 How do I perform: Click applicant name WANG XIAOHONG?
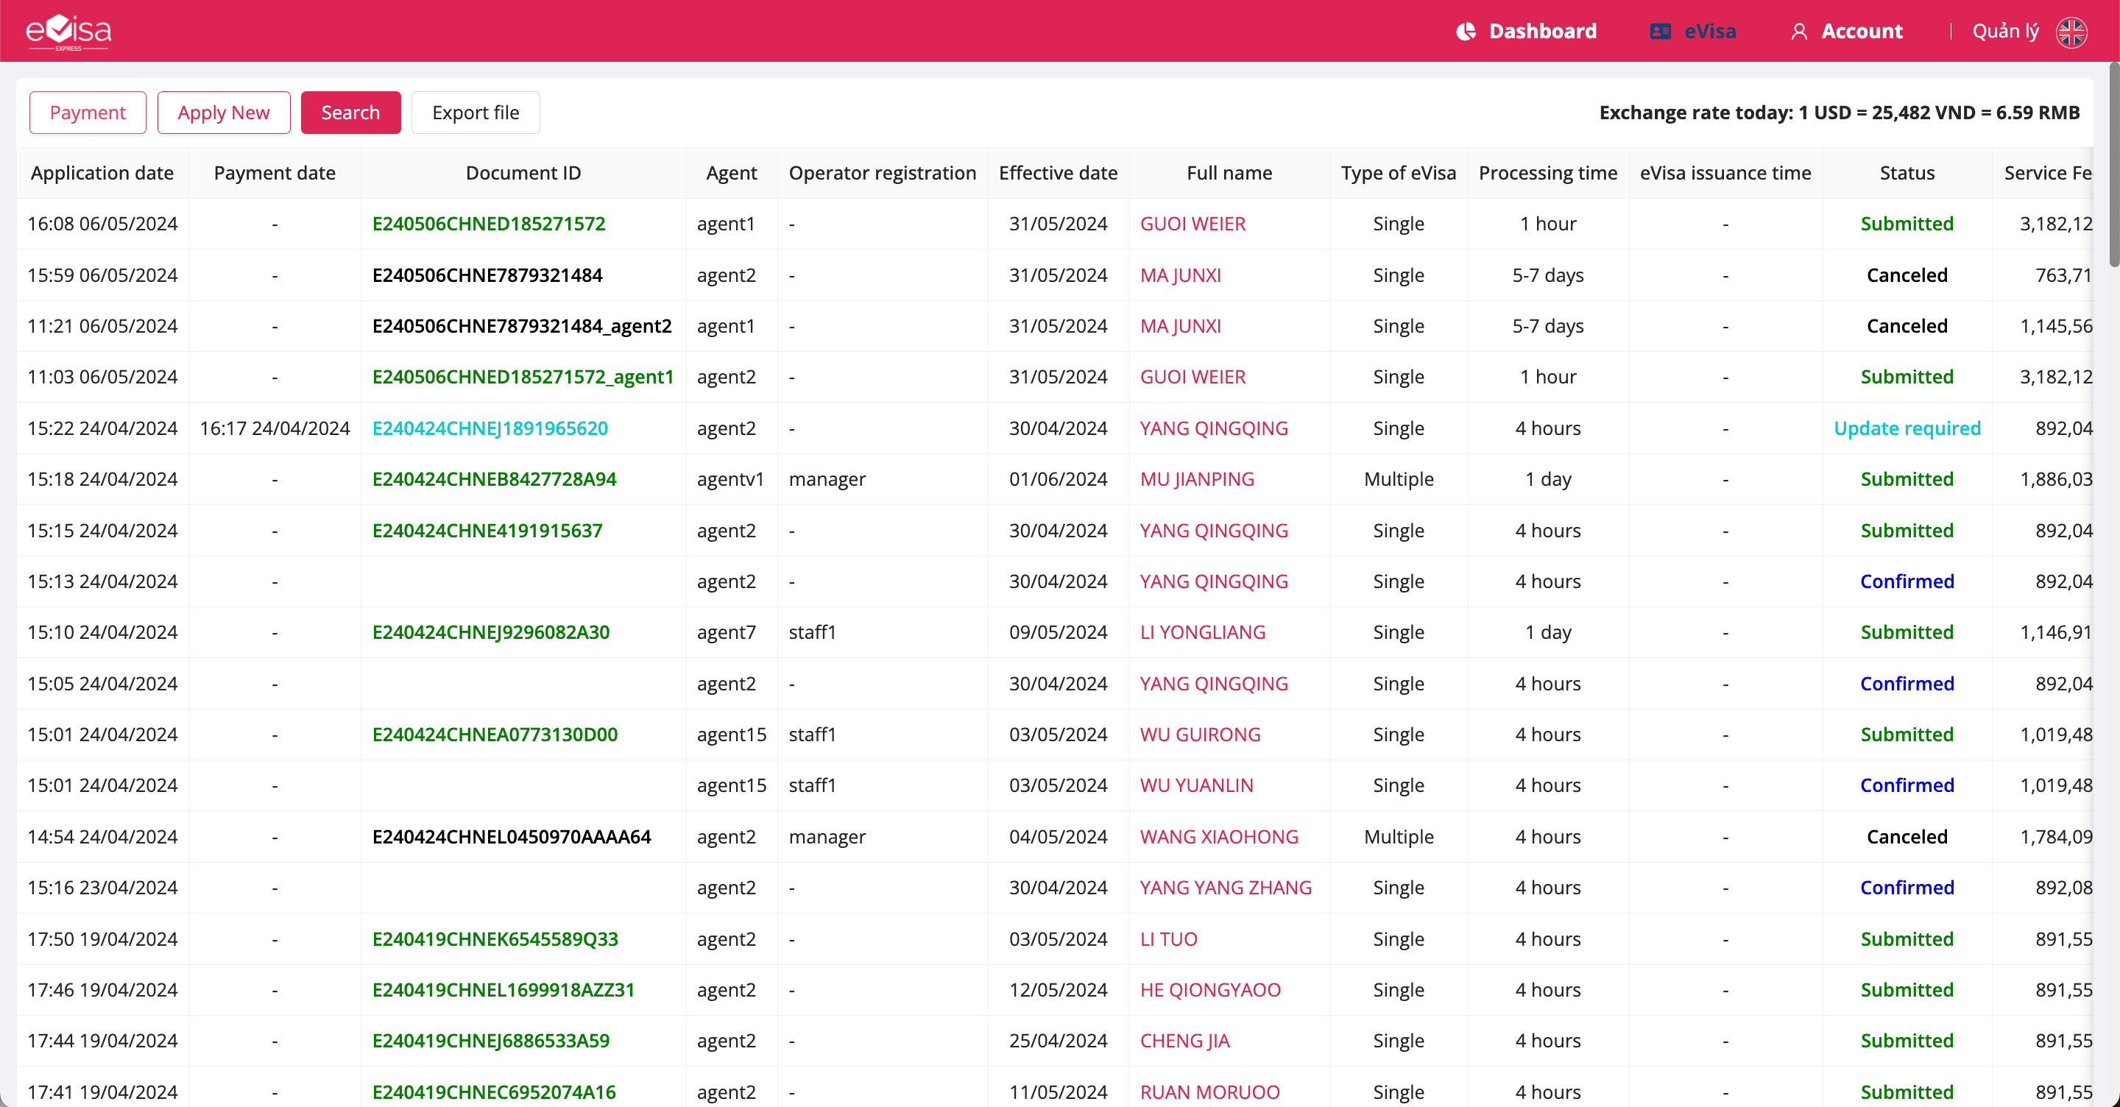[x=1218, y=836]
